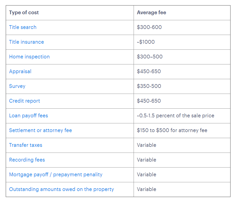Select the $350-500 survey fee cell
Viewport: 236px width, 200px height.
pos(149,86)
